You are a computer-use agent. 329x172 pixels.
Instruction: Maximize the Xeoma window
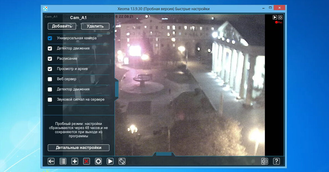[x=270, y=8]
